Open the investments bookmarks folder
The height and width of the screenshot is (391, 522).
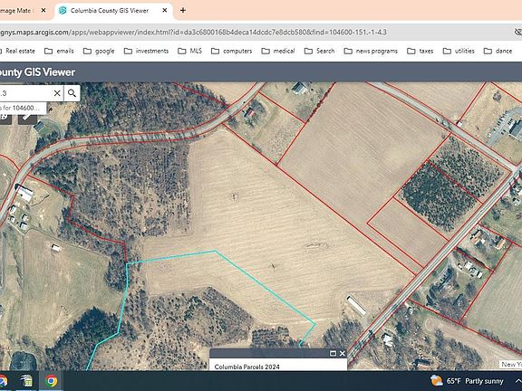[x=146, y=51]
